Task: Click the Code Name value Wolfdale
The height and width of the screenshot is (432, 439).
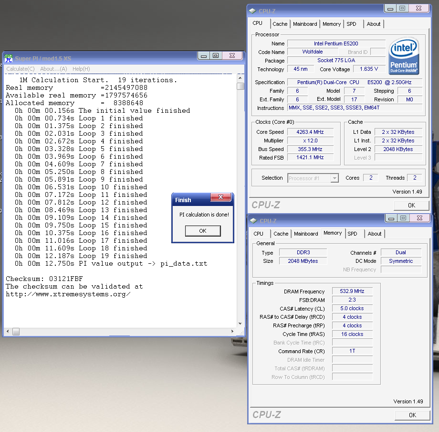Action: click(313, 52)
